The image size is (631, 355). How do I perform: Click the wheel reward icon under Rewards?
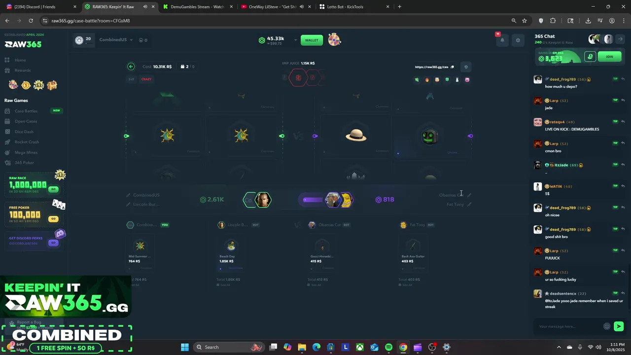pos(13,85)
